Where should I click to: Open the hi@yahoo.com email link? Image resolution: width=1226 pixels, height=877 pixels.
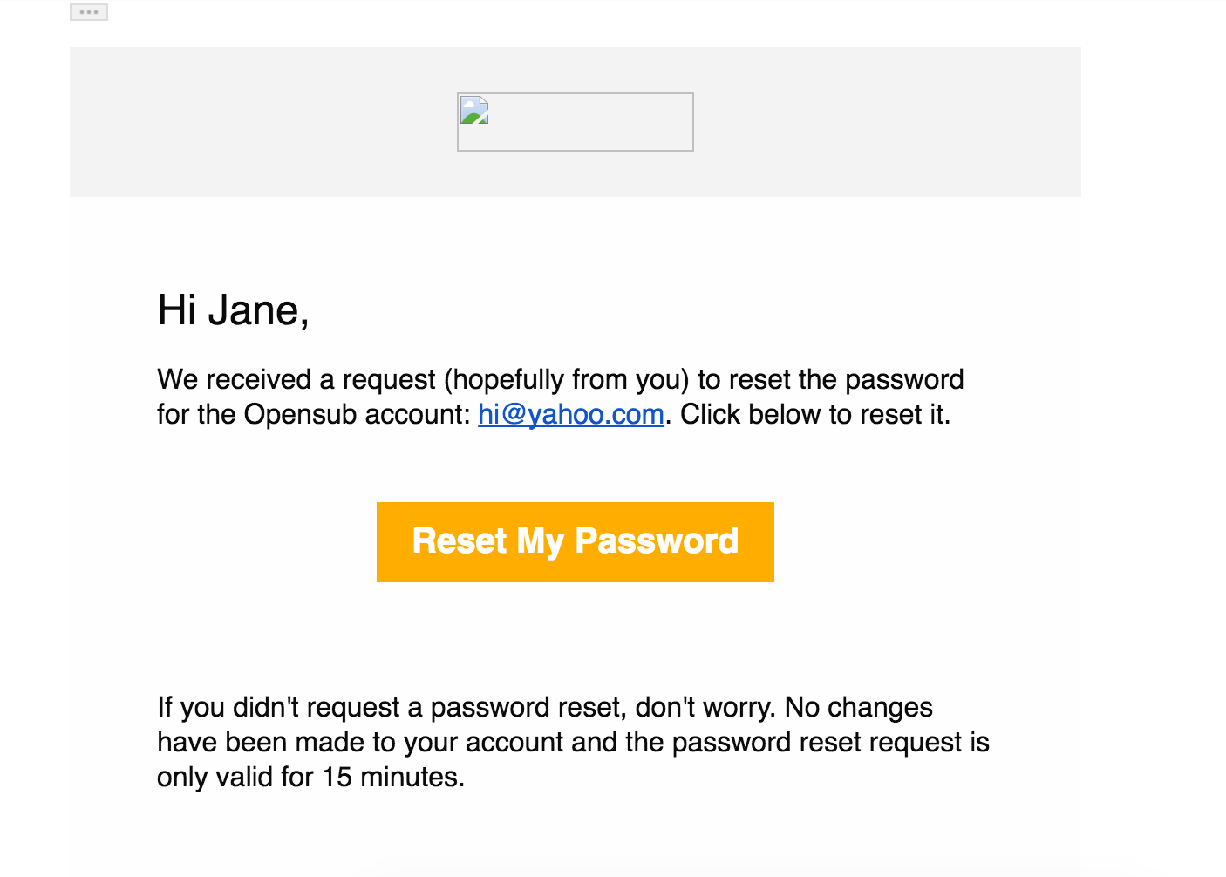pyautogui.click(x=571, y=414)
